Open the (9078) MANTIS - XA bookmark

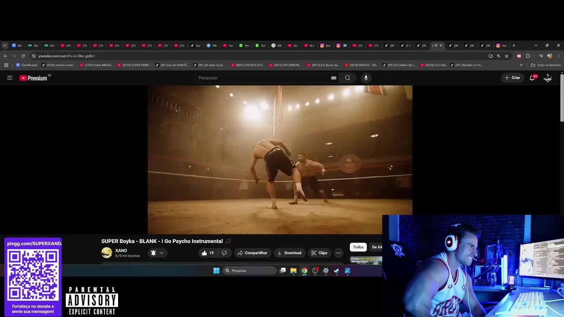pos(362,65)
